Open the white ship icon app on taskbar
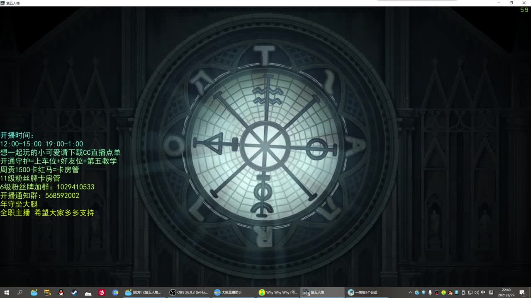 coord(88,293)
